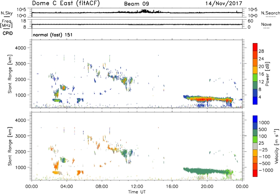Click the '16:00' time axis label

[x=172, y=187]
